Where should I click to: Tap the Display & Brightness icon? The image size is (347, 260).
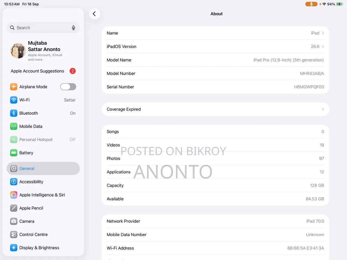[x=14, y=248]
